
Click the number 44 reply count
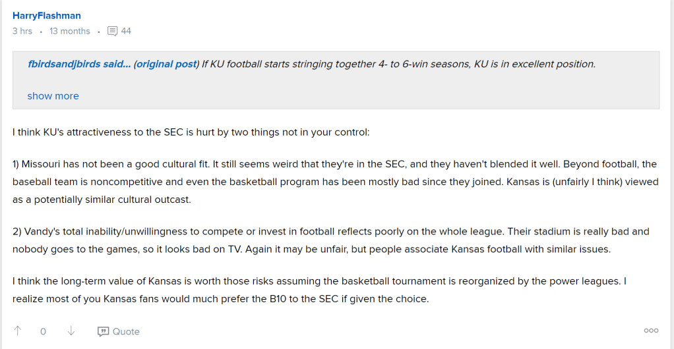pos(126,31)
